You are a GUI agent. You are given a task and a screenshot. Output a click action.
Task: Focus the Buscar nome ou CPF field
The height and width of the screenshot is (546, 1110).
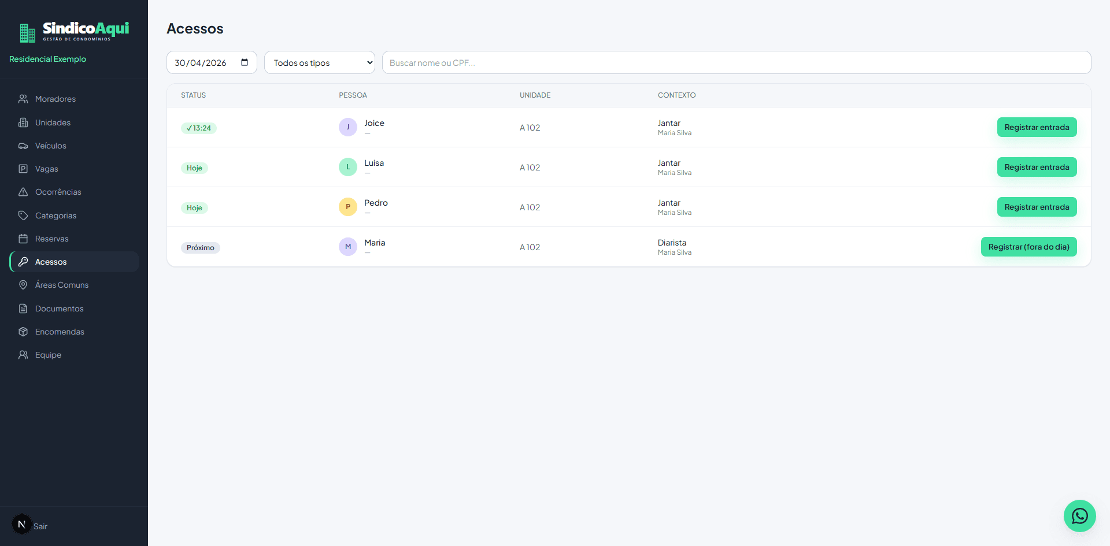coord(737,62)
